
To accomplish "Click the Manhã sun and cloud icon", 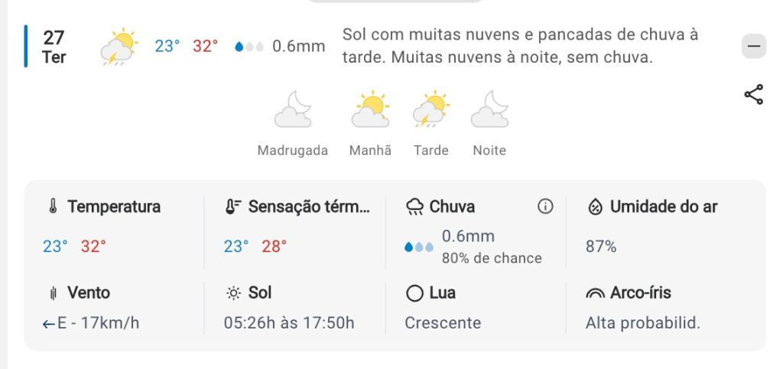I will [x=370, y=109].
